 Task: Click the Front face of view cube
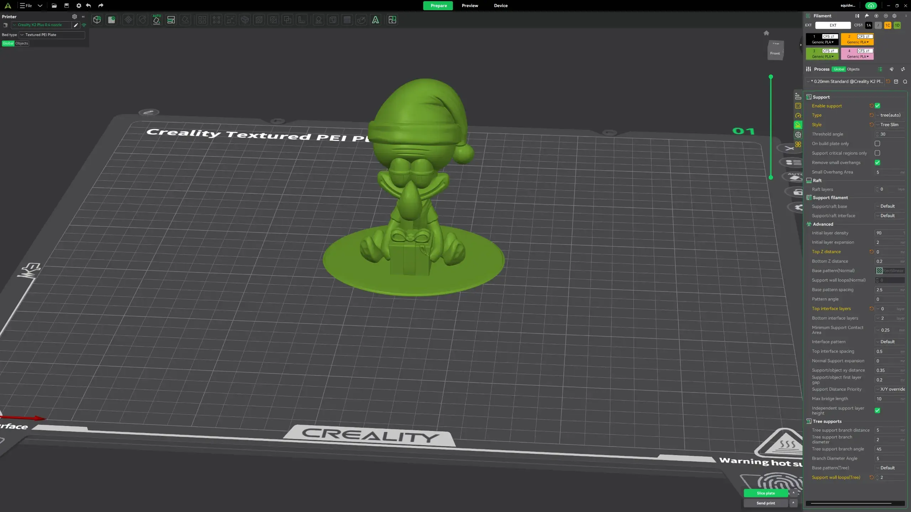775,53
